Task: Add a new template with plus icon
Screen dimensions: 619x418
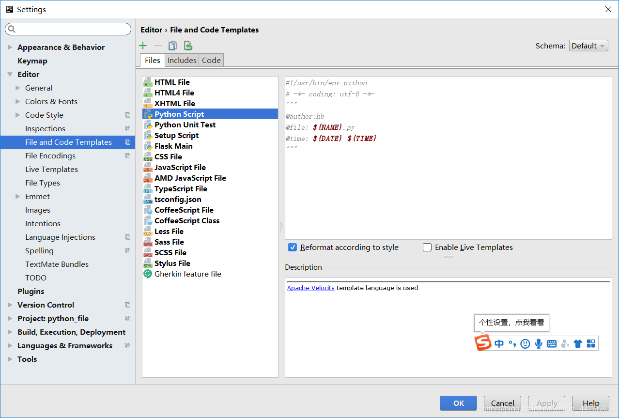Action: (143, 46)
